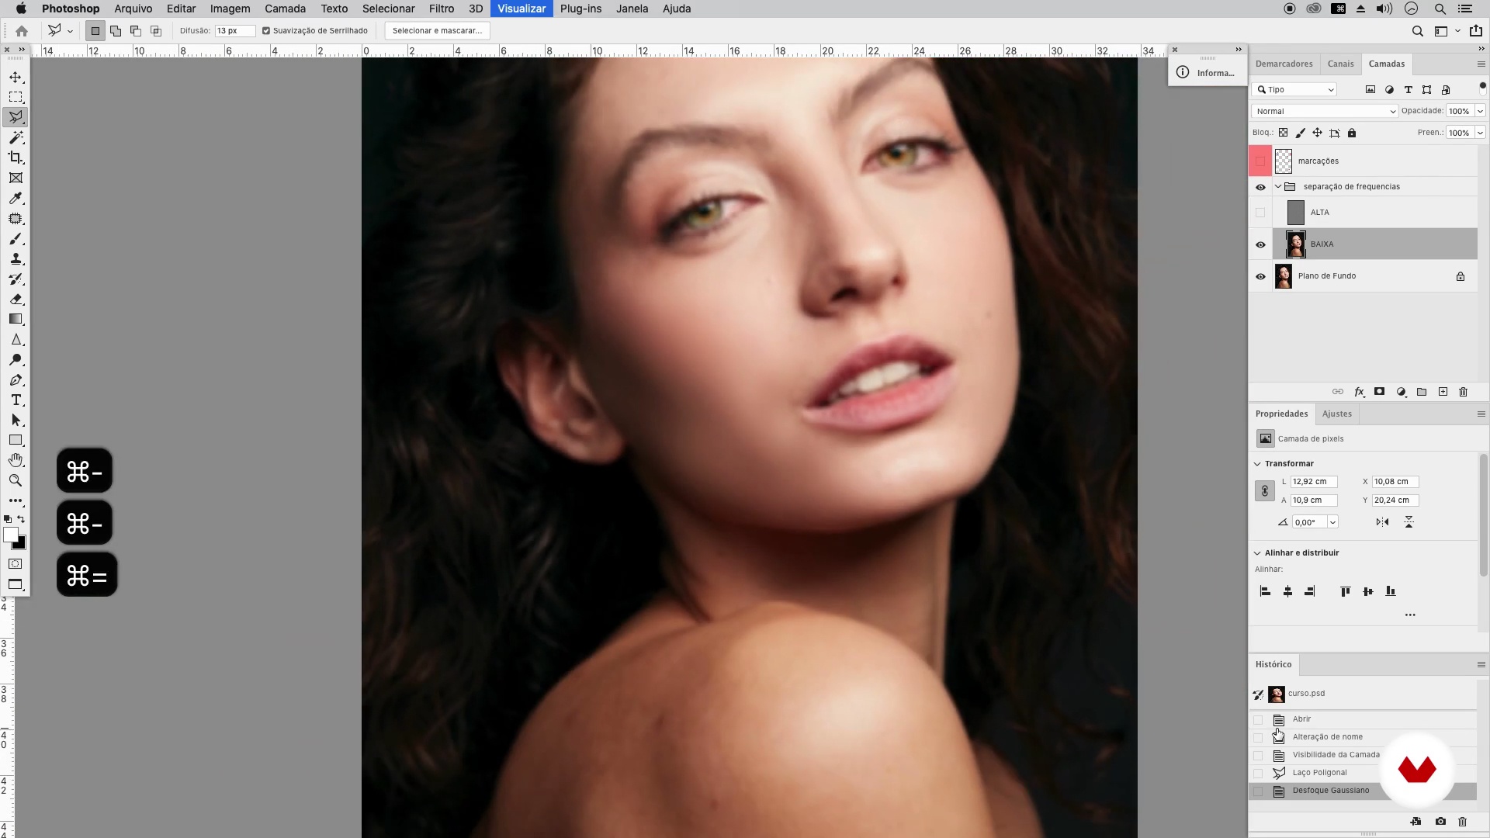Viewport: 1490px width, 838px height.
Task: Align left edges icon
Action: coord(1265,591)
